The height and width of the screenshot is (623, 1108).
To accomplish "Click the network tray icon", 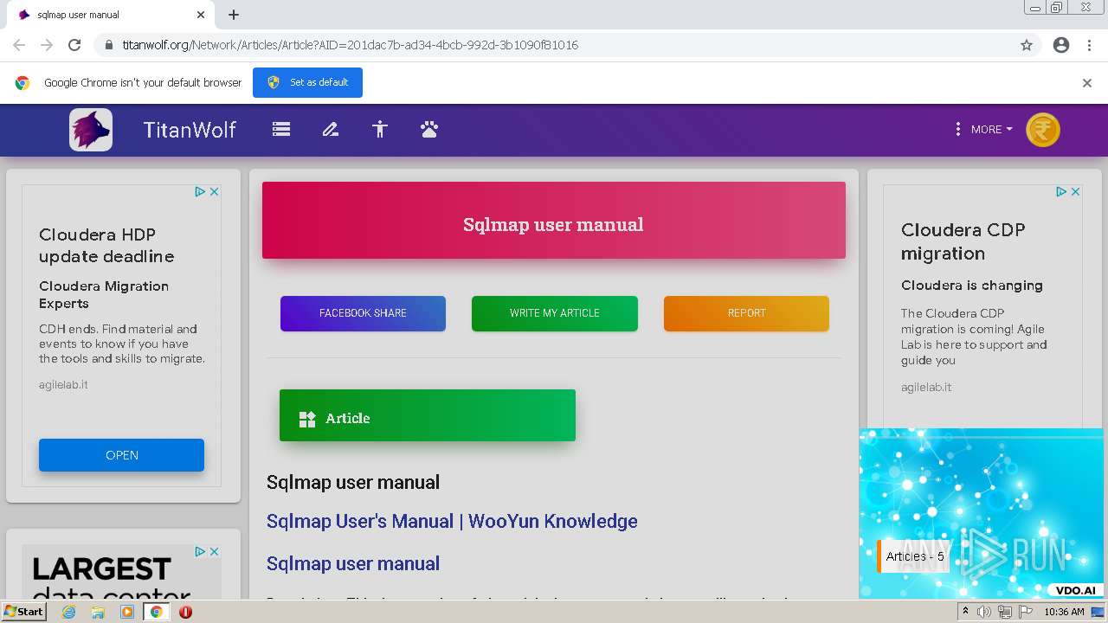I will pos(1004,612).
